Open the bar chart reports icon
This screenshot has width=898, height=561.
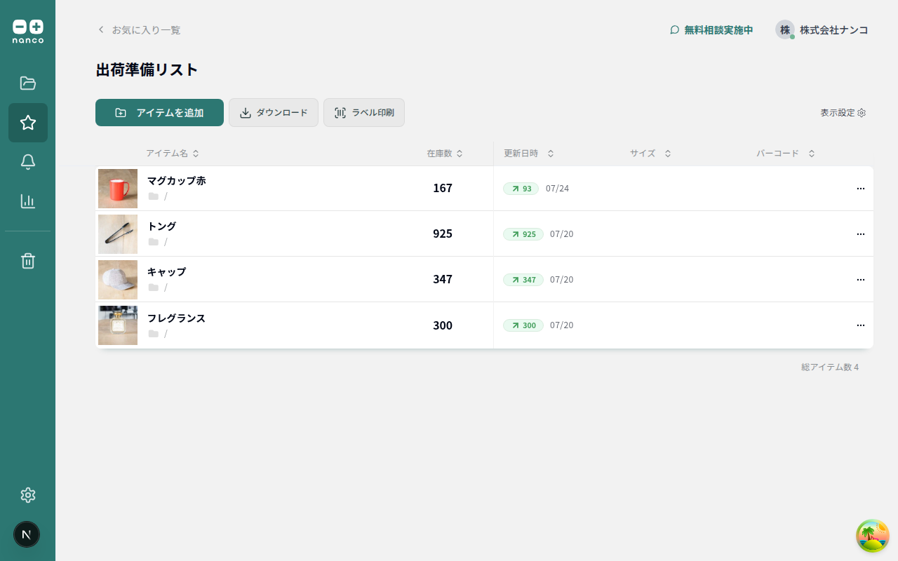28,201
